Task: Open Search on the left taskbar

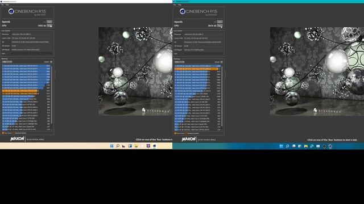Action: tap(118, 146)
